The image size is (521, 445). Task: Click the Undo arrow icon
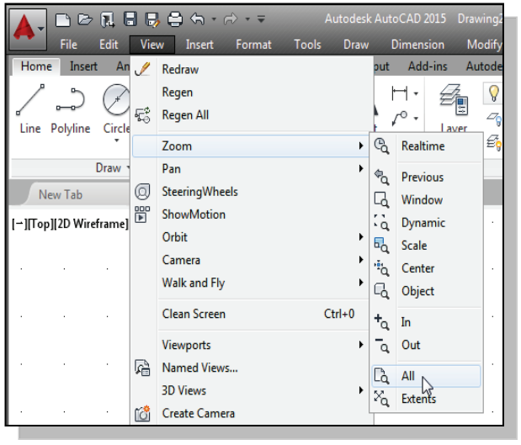(198, 19)
